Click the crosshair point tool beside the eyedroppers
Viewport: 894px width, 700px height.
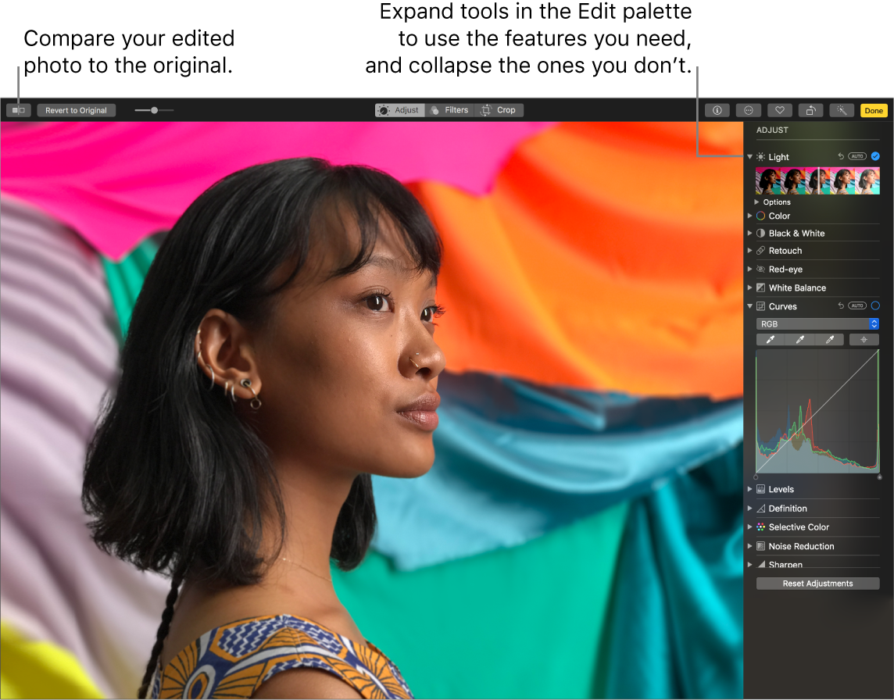tap(863, 339)
